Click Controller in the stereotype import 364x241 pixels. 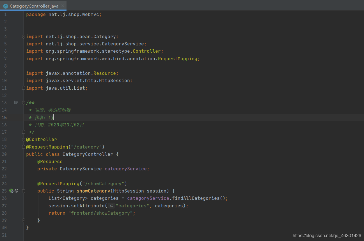(x=147, y=51)
